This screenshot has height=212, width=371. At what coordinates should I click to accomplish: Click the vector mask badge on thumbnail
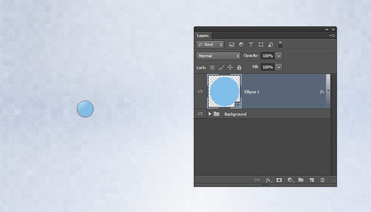click(238, 104)
